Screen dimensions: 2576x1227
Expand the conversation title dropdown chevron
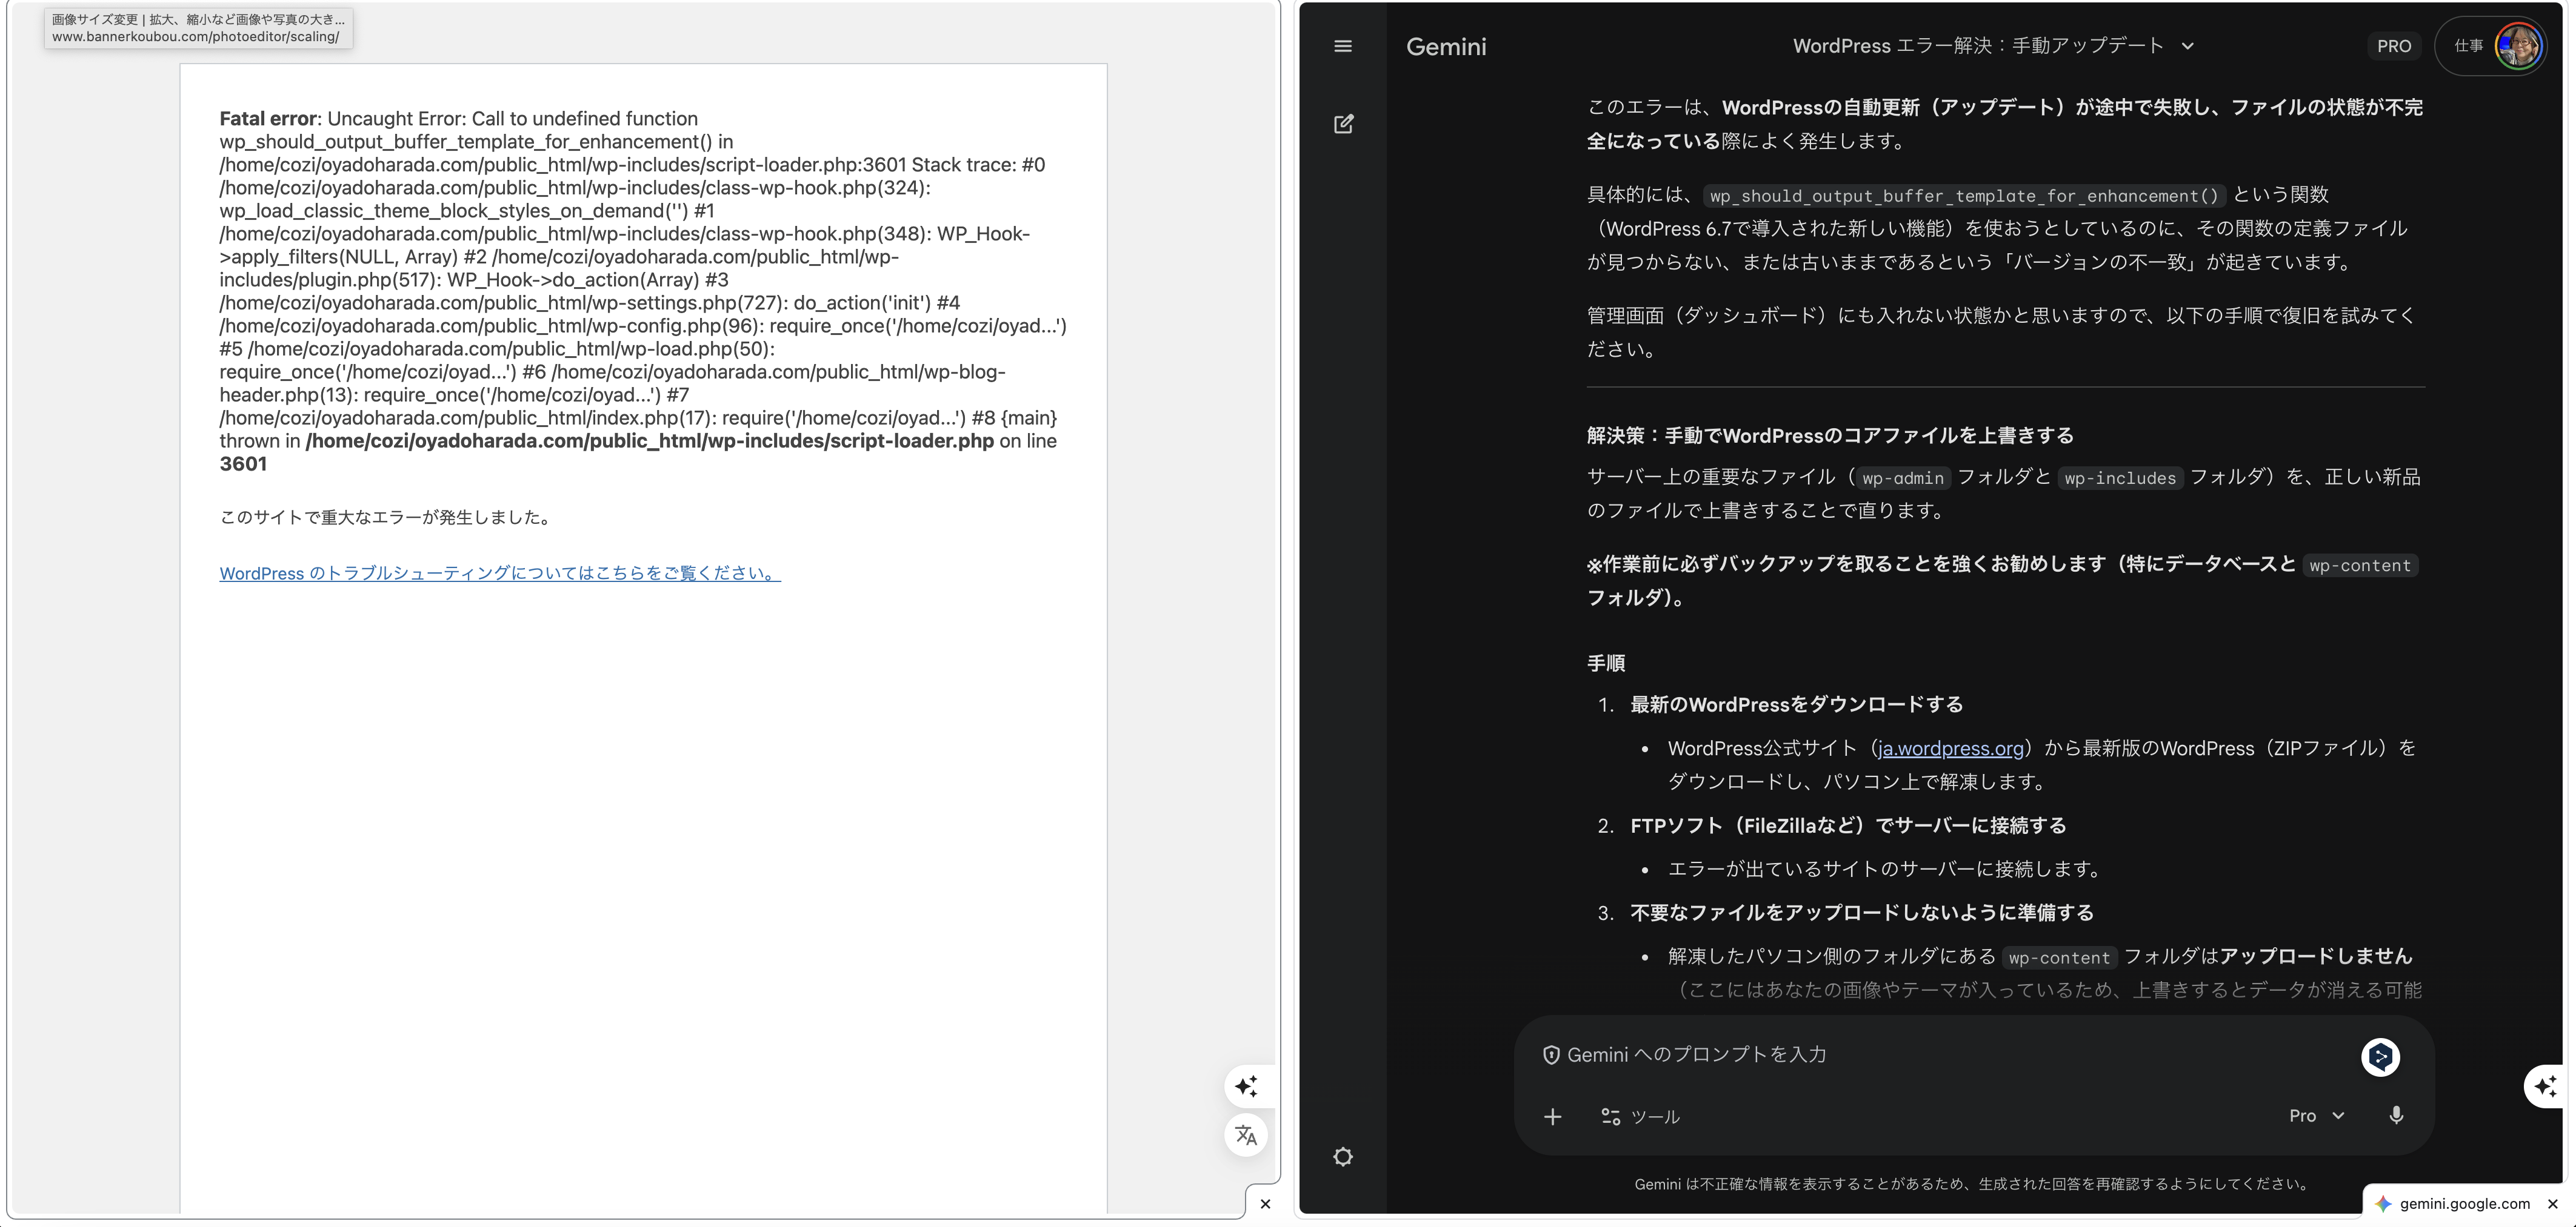point(2188,46)
